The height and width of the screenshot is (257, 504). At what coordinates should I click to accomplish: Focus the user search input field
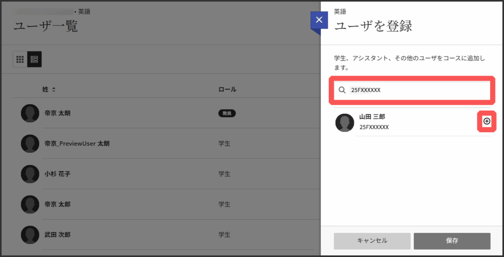pos(418,90)
